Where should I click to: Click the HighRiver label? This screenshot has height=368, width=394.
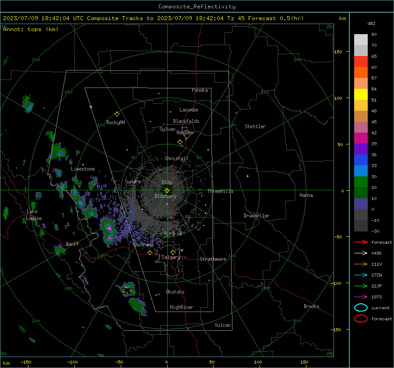coord(182,307)
